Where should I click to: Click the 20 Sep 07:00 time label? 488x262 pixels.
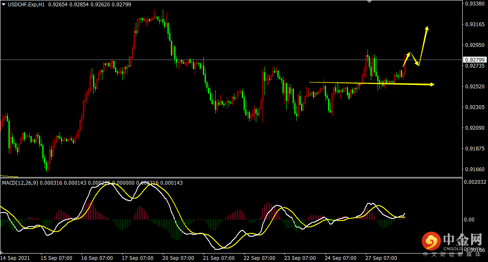click(x=178, y=258)
